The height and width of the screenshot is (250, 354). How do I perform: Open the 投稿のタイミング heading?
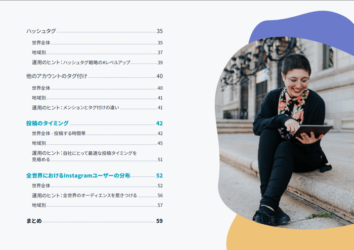coord(95,123)
